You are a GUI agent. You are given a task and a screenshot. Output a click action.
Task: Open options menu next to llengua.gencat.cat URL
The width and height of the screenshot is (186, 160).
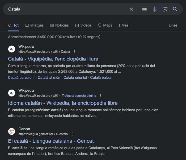pyautogui.click(x=72, y=134)
